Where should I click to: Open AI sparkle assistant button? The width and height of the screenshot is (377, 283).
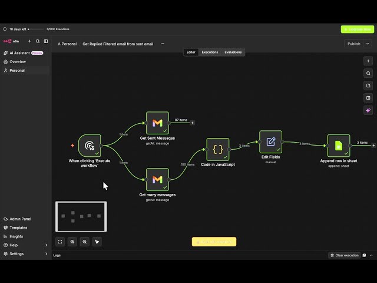pyautogui.click(x=368, y=110)
